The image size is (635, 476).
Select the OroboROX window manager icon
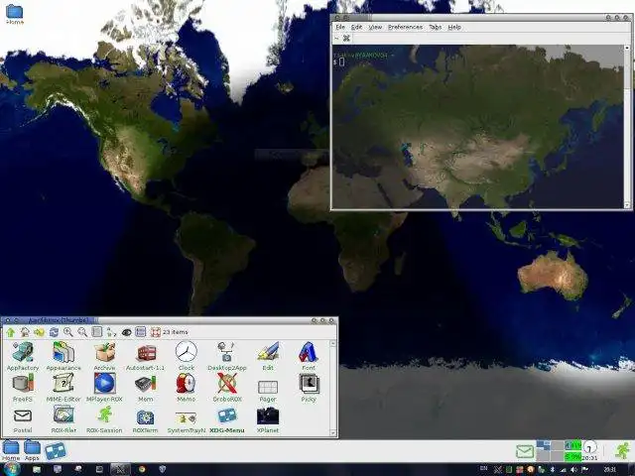(x=227, y=388)
